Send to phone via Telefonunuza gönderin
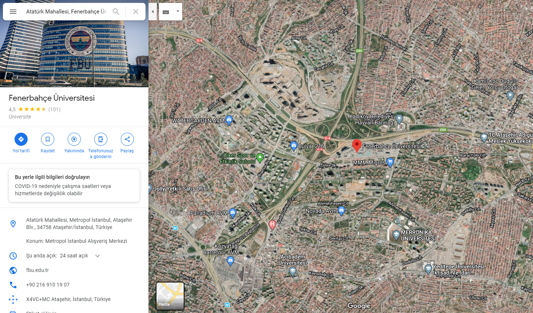The width and height of the screenshot is (533, 313). [x=101, y=139]
